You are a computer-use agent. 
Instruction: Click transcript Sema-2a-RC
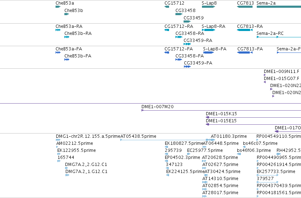coord(270,33)
